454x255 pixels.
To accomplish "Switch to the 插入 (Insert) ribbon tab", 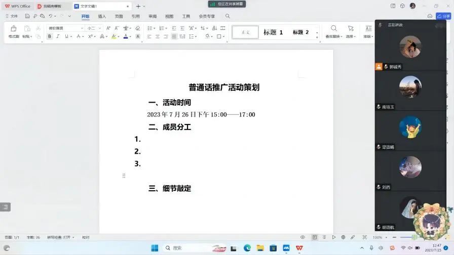I will point(102,16).
